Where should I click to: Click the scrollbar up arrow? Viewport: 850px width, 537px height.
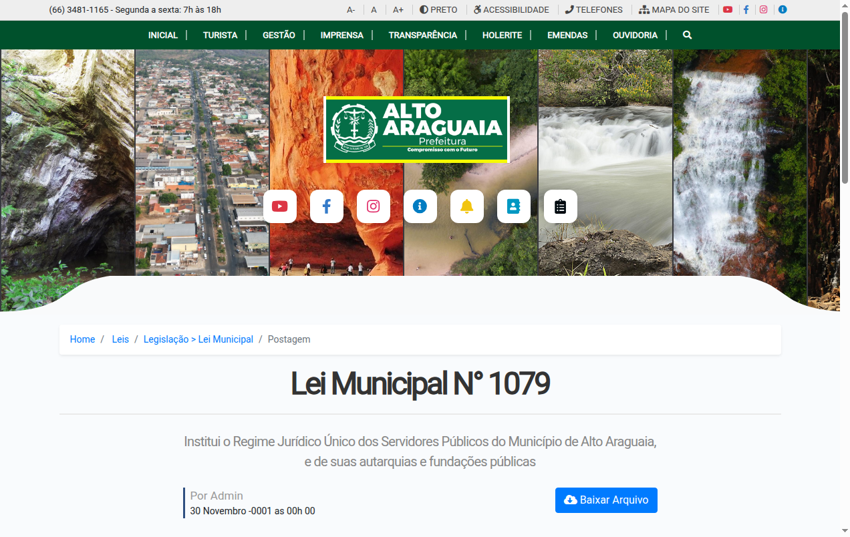[x=845, y=5]
